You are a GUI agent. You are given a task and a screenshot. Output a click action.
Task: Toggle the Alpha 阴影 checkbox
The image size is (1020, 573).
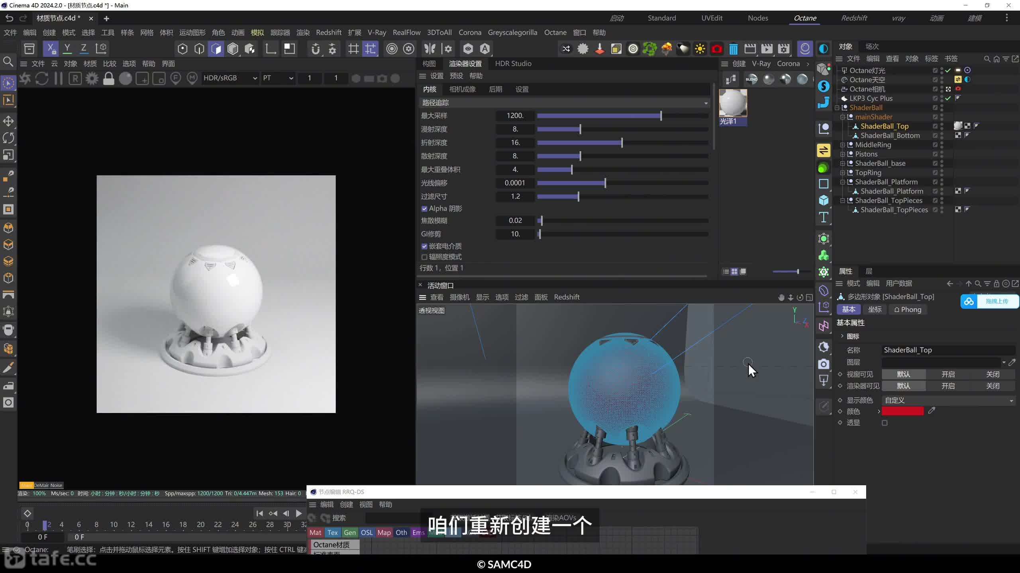click(x=424, y=209)
